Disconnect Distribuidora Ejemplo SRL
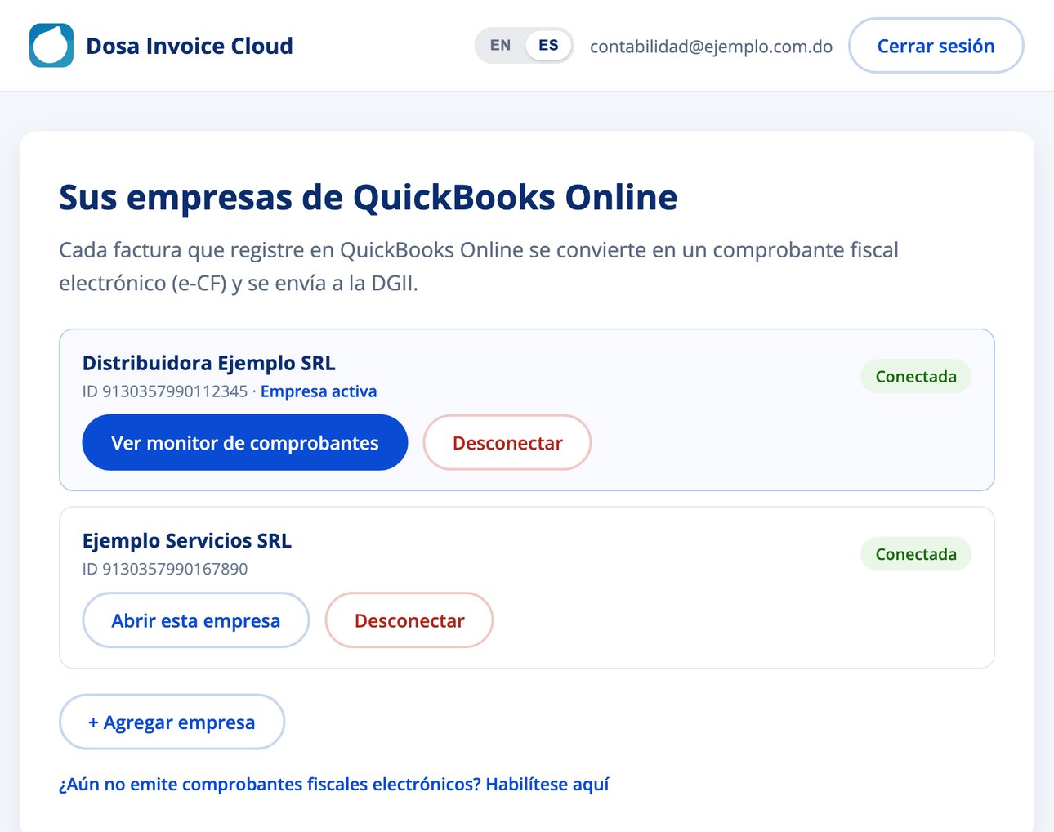This screenshot has height=832, width=1054. 507,443
